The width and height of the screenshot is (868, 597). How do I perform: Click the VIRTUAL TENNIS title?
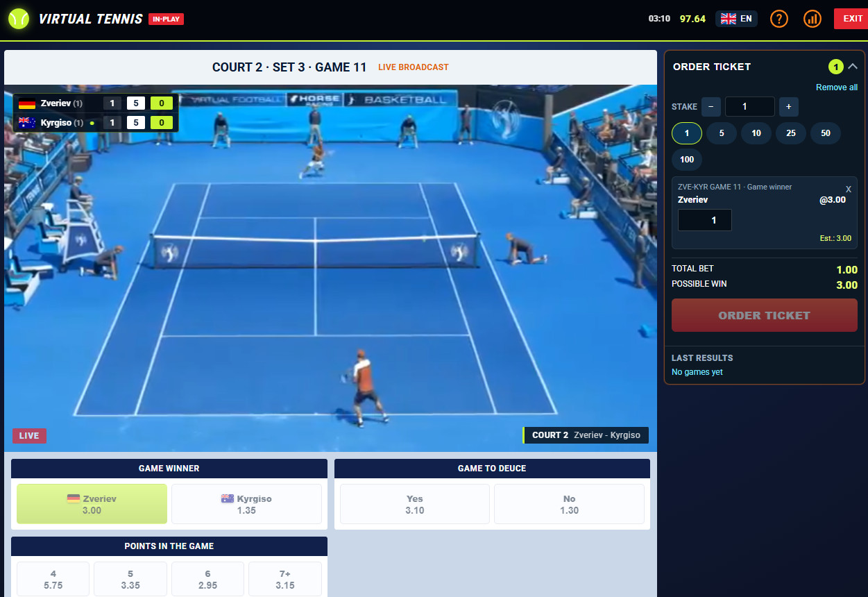click(x=91, y=19)
